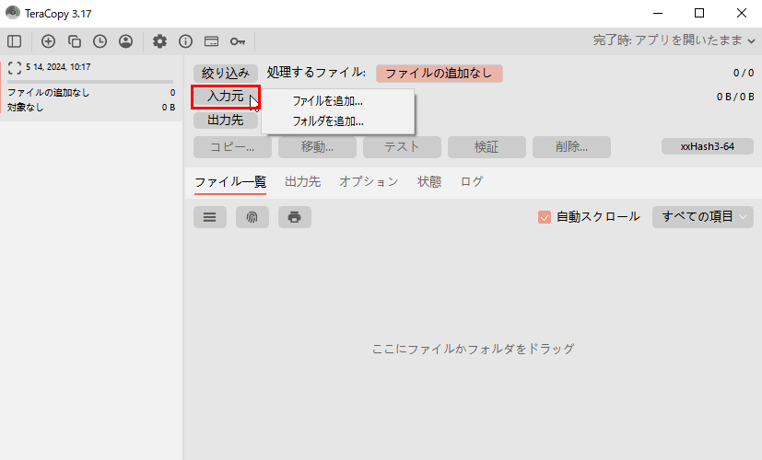Viewport: 762px width, 460px height.
Task: Click the printer icon
Action: (x=295, y=217)
